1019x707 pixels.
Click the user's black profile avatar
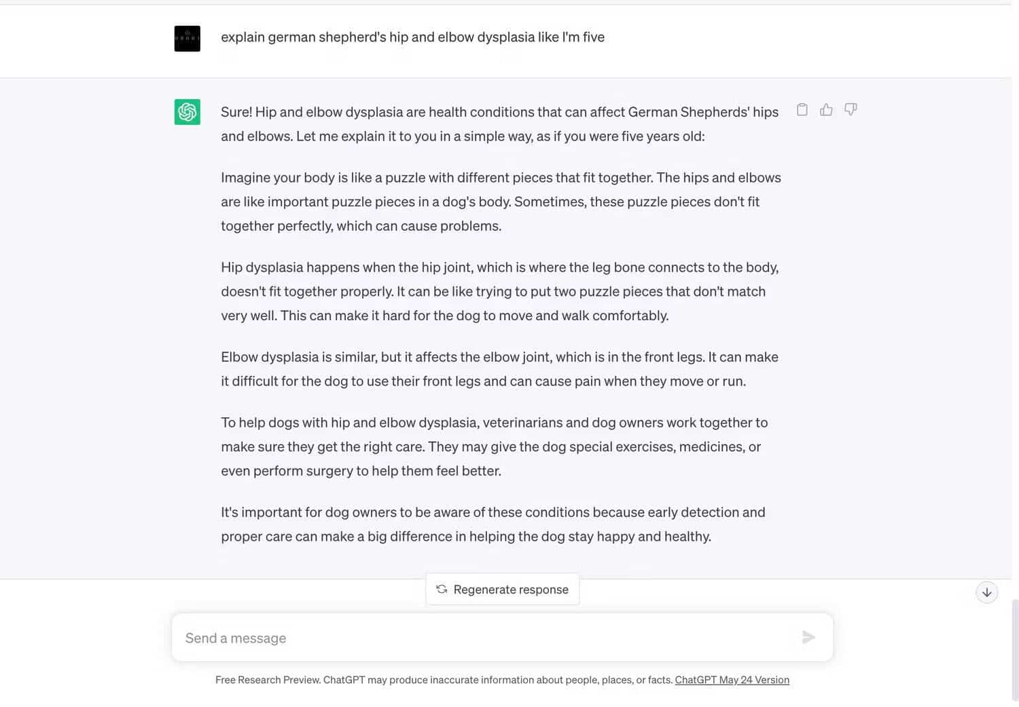[187, 39]
